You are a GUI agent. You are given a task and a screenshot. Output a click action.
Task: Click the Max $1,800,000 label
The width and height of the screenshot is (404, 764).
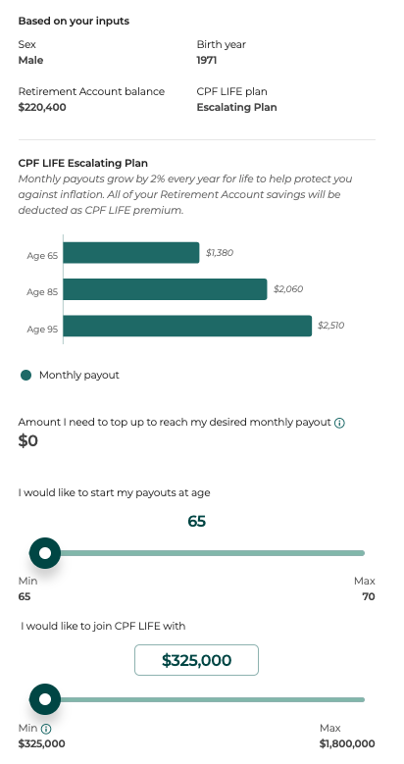click(347, 736)
